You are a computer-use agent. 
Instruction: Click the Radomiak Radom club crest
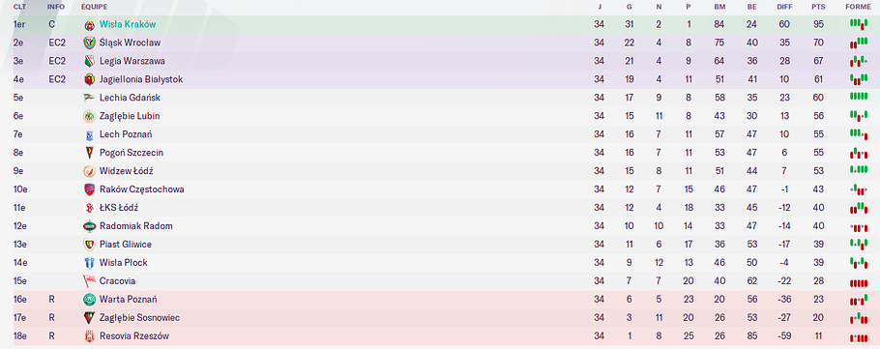pyautogui.click(x=89, y=226)
